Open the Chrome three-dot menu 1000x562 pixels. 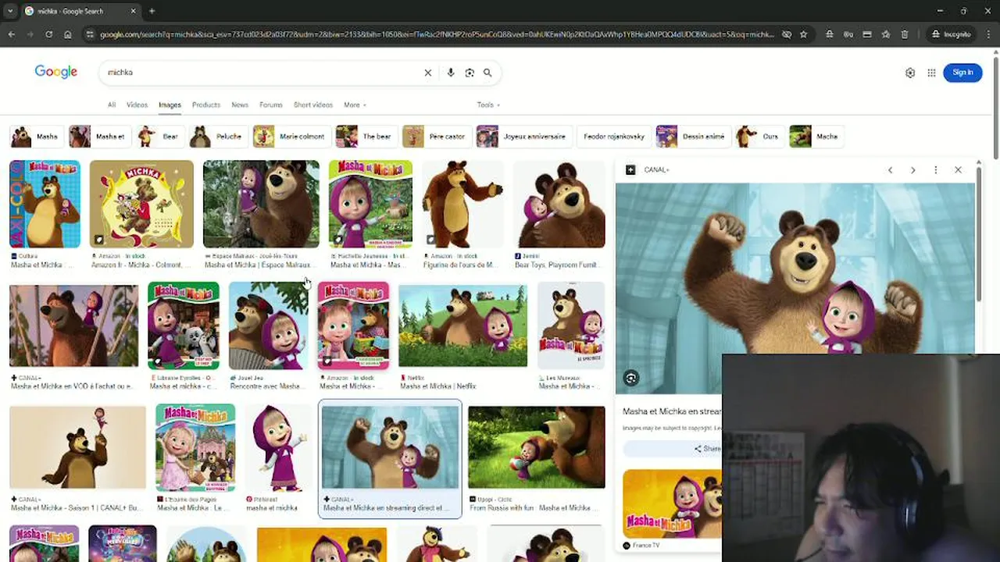tap(988, 34)
